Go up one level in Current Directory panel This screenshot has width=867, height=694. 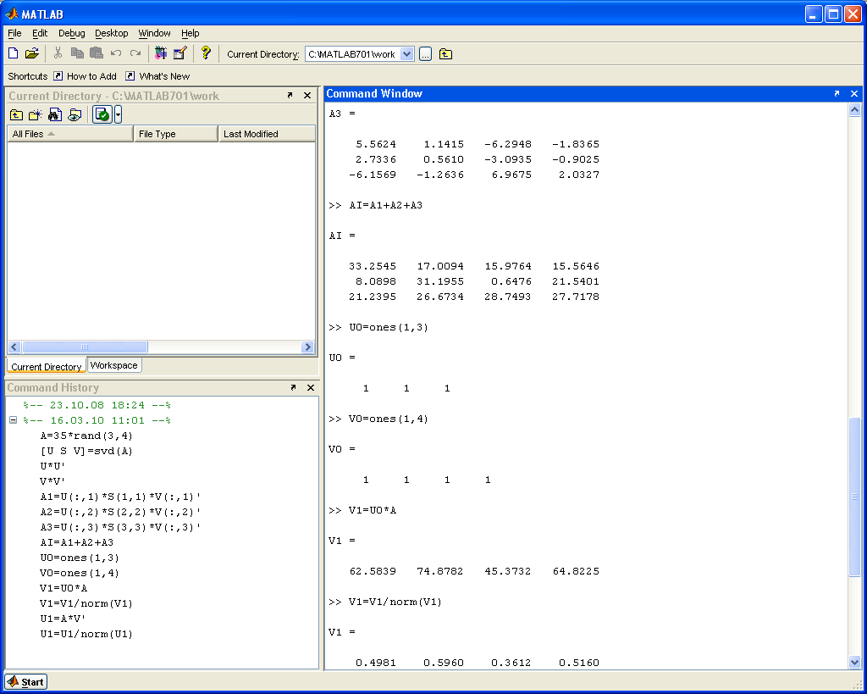[x=17, y=115]
